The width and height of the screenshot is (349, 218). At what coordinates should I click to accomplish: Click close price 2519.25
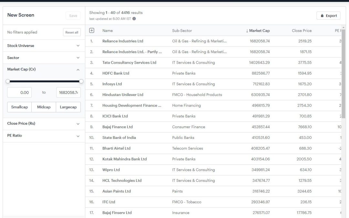tap(305, 41)
